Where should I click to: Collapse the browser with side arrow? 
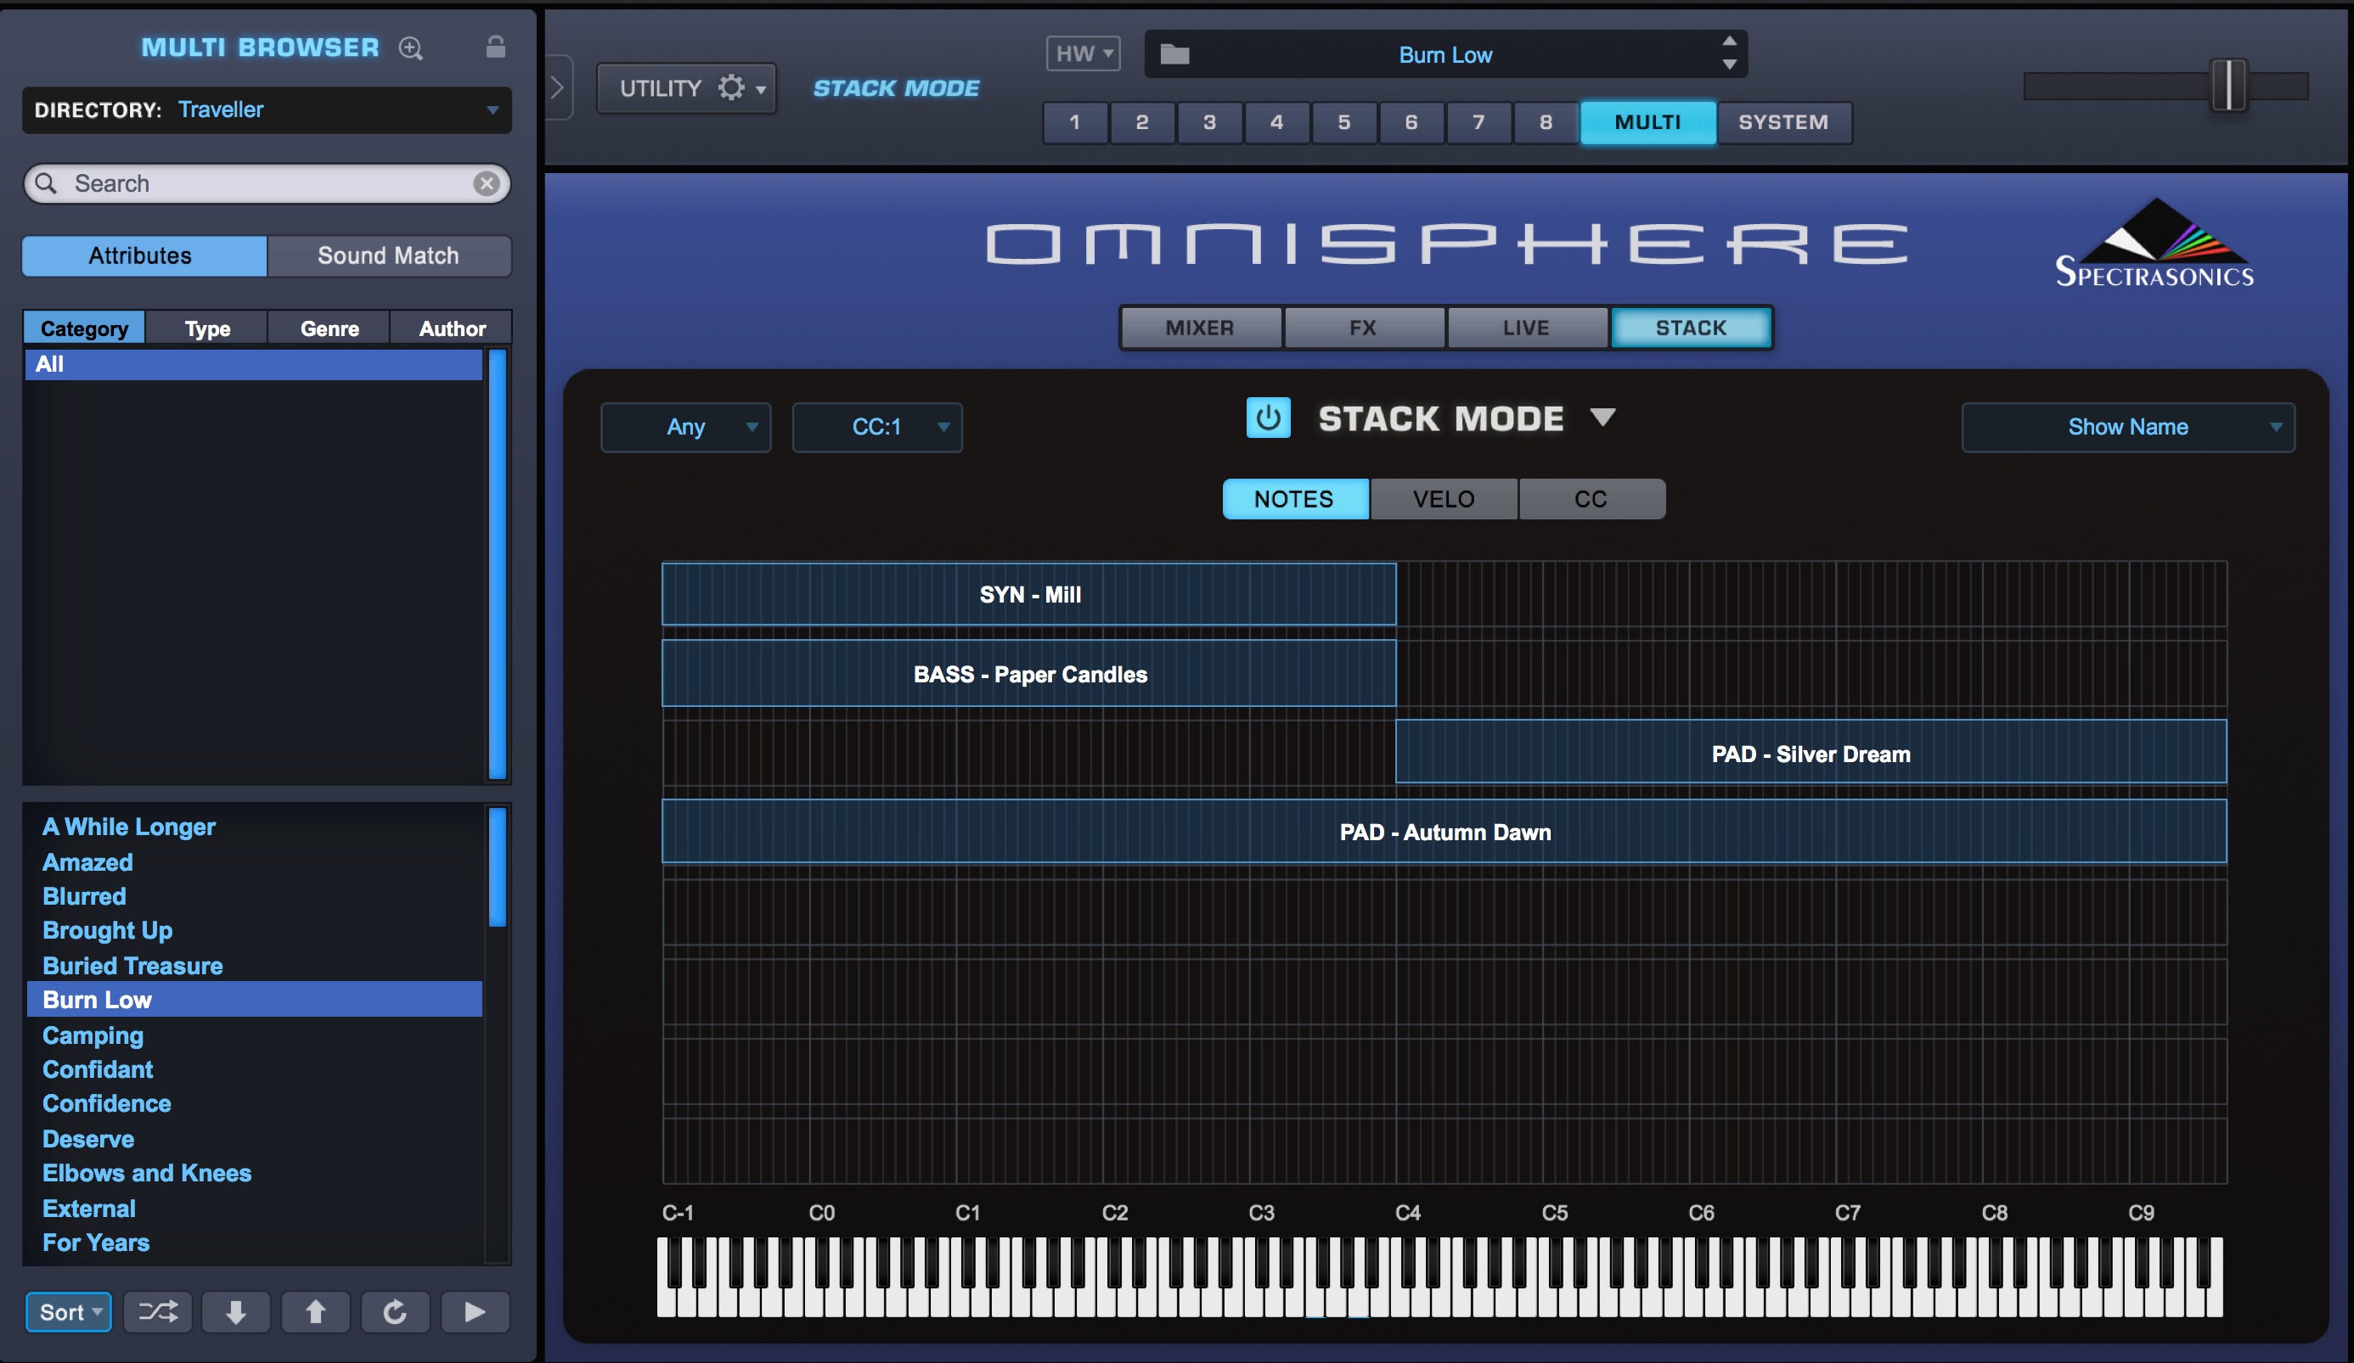558,87
